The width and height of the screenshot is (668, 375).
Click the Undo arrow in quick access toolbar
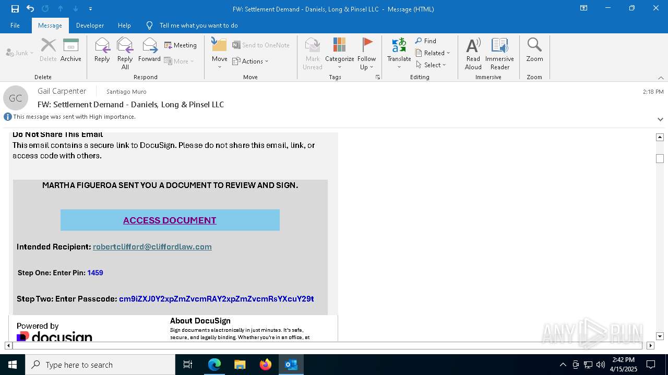pos(30,8)
